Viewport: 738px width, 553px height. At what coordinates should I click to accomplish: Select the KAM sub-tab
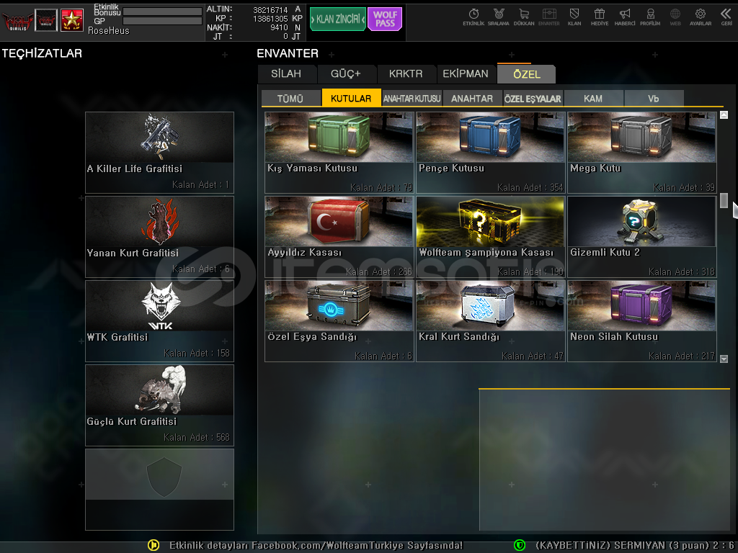593,98
